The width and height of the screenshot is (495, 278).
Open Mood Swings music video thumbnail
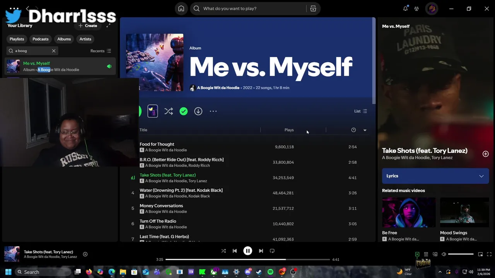(464, 212)
